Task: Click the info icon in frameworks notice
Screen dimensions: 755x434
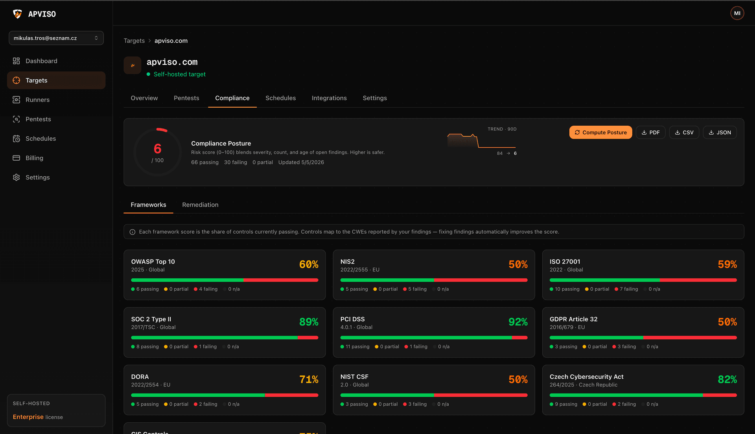Action: 133,232
